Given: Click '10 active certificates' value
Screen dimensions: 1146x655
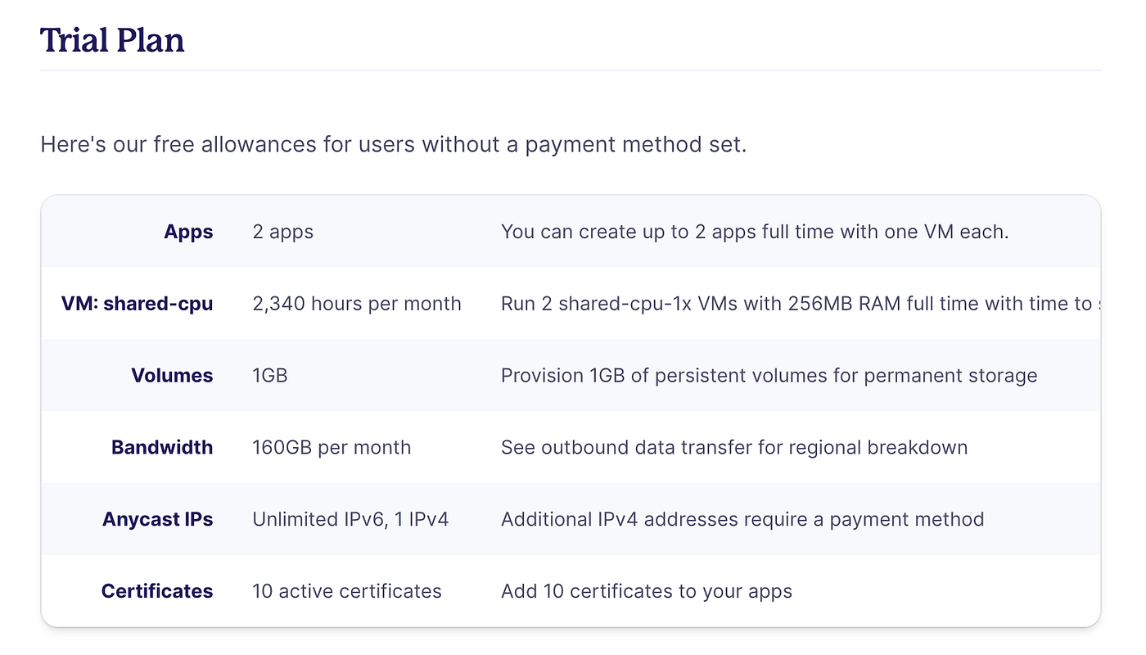Looking at the screenshot, I should [347, 591].
